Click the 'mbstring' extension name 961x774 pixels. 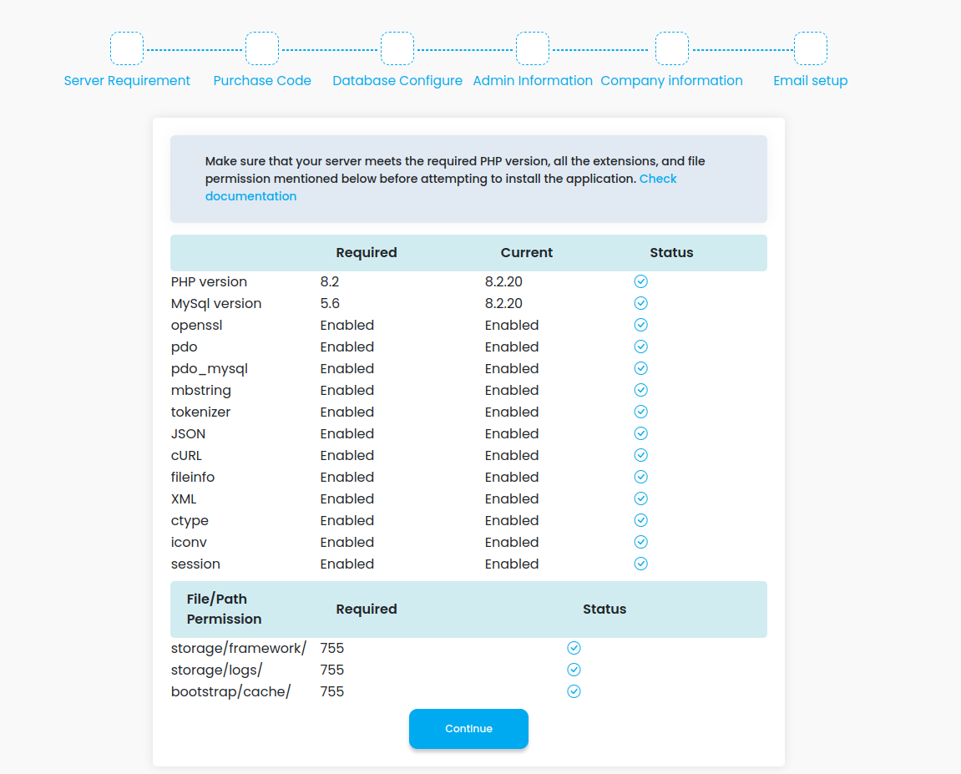pos(201,391)
